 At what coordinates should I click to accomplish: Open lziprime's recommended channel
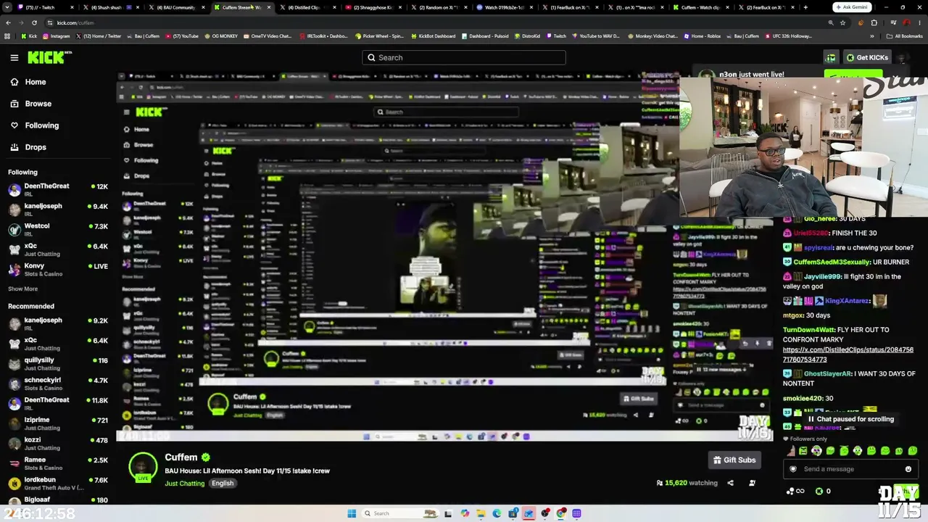coord(58,423)
